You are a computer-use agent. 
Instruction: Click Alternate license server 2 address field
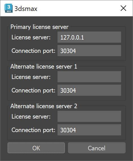(89, 116)
